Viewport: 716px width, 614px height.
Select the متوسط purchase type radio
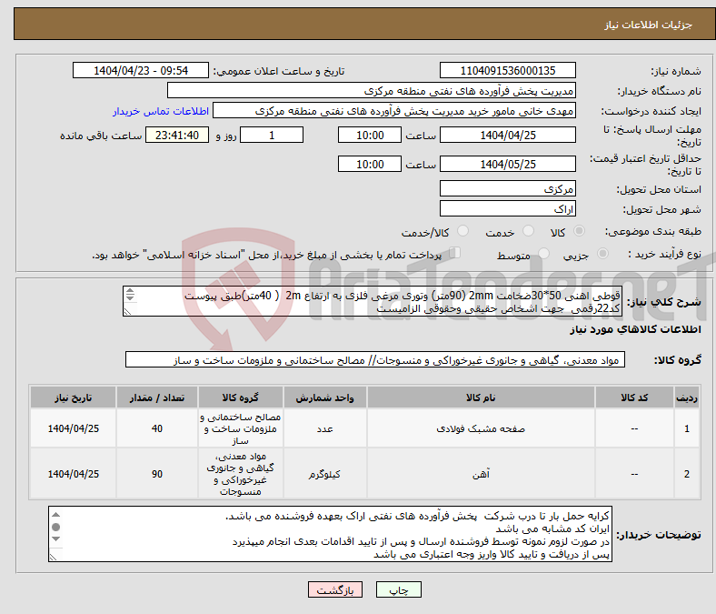pyautogui.click(x=544, y=253)
